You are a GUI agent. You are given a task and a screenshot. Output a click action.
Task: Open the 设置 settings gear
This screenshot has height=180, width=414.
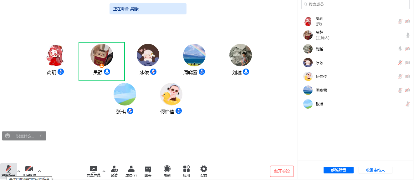204,169
